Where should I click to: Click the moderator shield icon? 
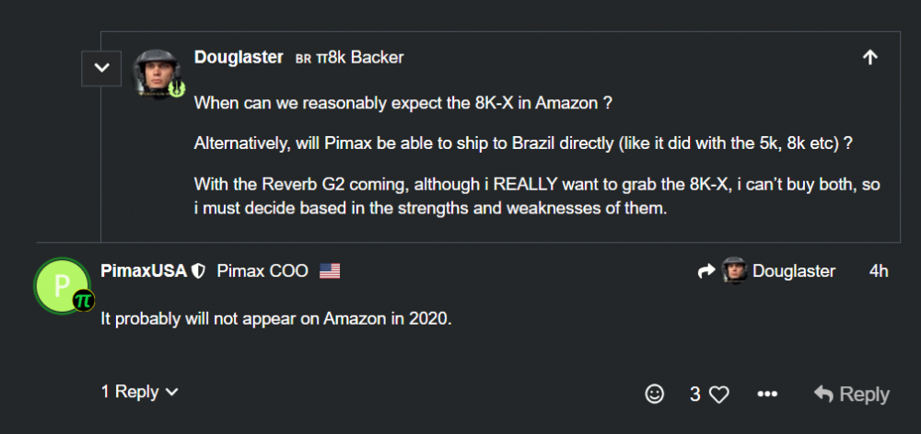[x=197, y=271]
